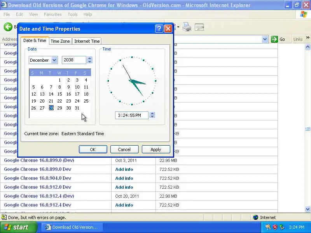The height and width of the screenshot is (233, 311).
Task: Select the Date & Time tab
Action: pyautogui.click(x=35, y=40)
